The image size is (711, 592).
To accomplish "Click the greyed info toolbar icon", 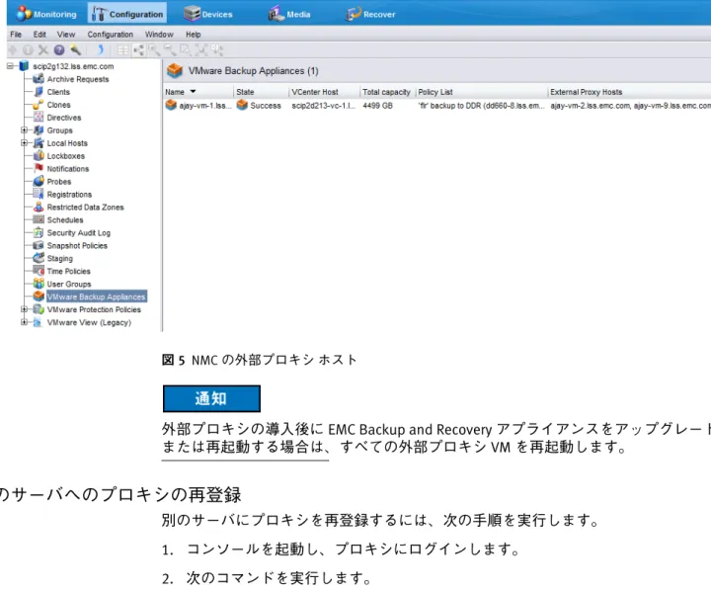I will pyautogui.click(x=28, y=50).
